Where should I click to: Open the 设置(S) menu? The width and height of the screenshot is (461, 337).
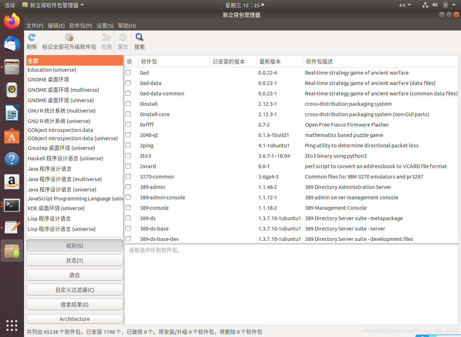pos(105,25)
